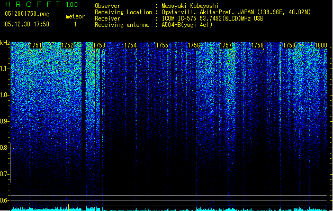Select location text Ogata-vill. Akita-Pref. JAPAN

(x=208, y=12)
